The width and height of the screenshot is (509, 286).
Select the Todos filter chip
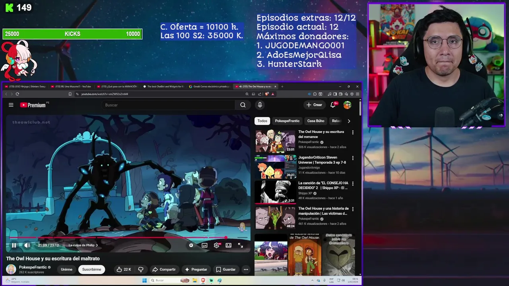262,121
